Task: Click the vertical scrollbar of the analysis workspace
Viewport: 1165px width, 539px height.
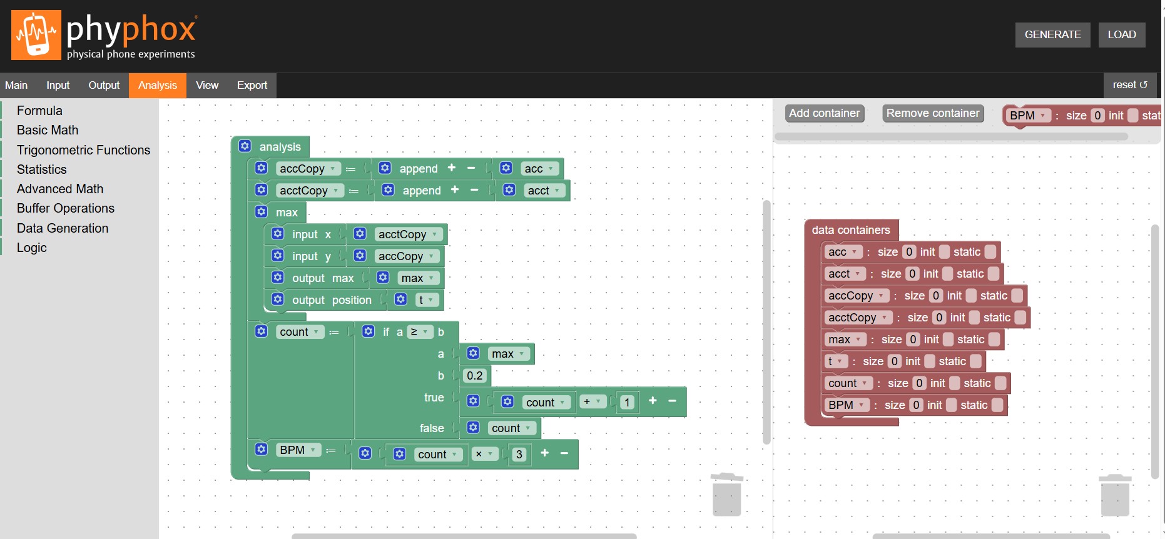Action: (766, 322)
